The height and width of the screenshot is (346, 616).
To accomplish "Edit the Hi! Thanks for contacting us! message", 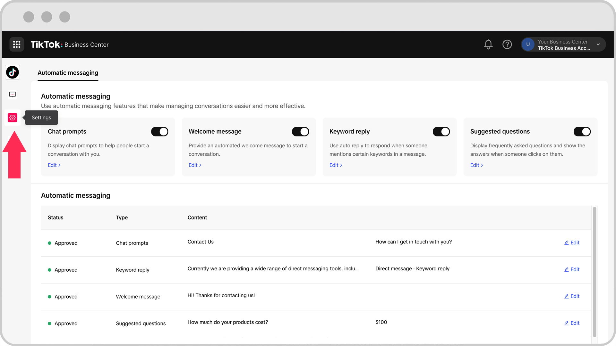I will pos(572,296).
